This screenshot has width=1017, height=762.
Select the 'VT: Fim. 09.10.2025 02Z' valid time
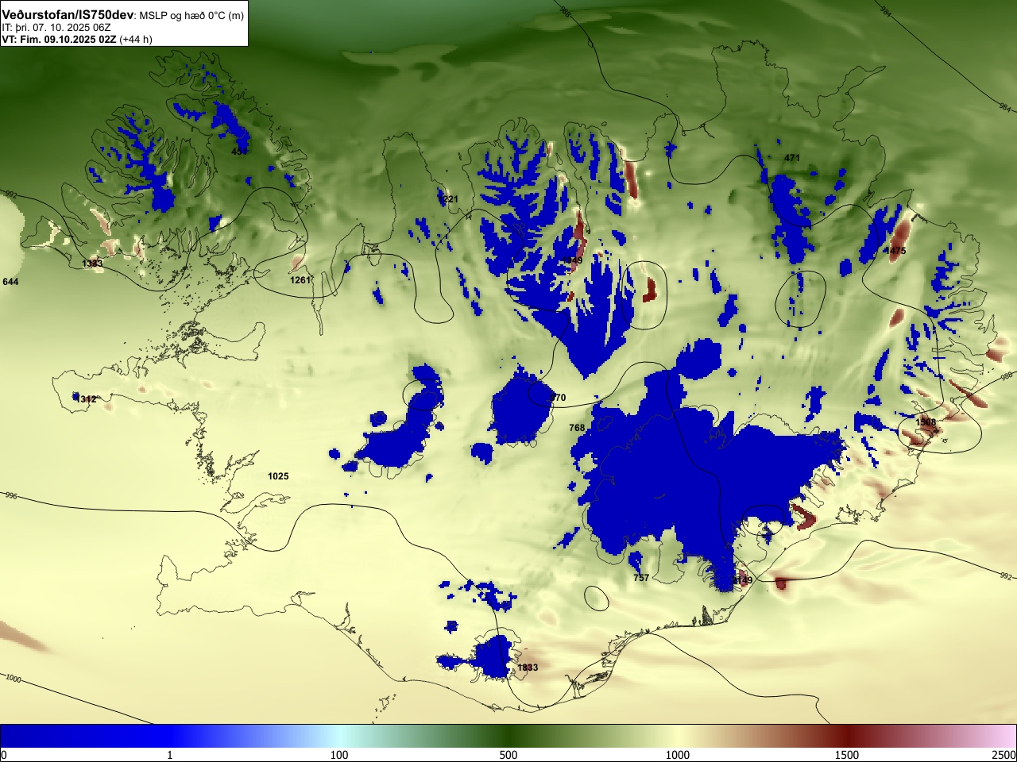[59, 39]
